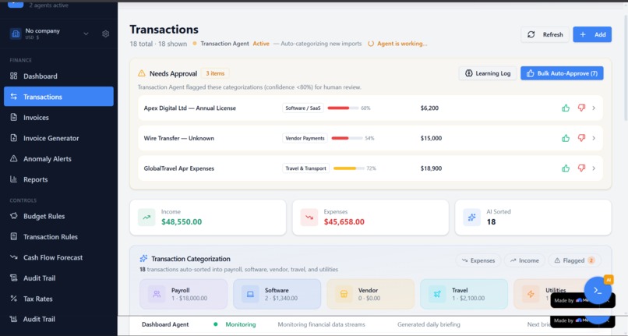The height and width of the screenshot is (336, 628).
Task: Click Bulk Auto-Approve (7)
Action: (562, 73)
